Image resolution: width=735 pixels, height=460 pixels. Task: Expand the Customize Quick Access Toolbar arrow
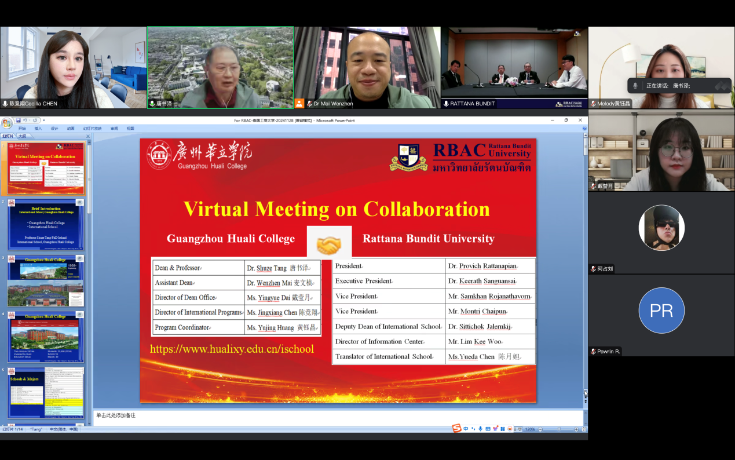[43, 120]
